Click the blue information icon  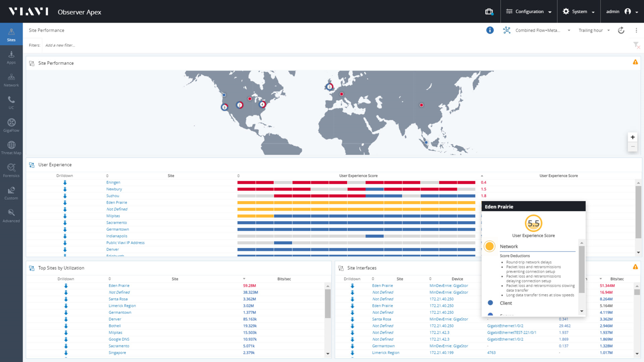[490, 30]
